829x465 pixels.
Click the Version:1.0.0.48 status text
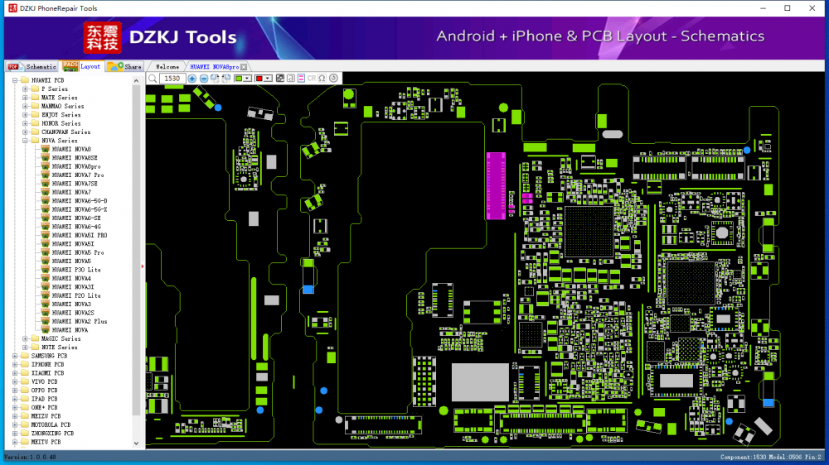(x=31, y=457)
